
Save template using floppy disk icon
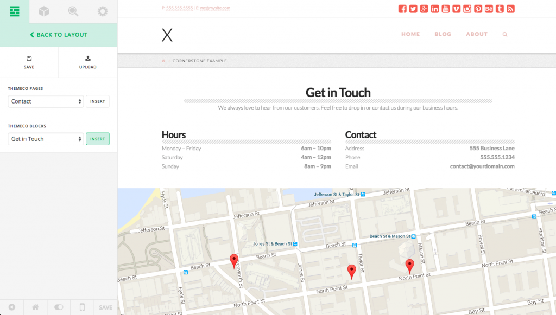click(x=29, y=62)
